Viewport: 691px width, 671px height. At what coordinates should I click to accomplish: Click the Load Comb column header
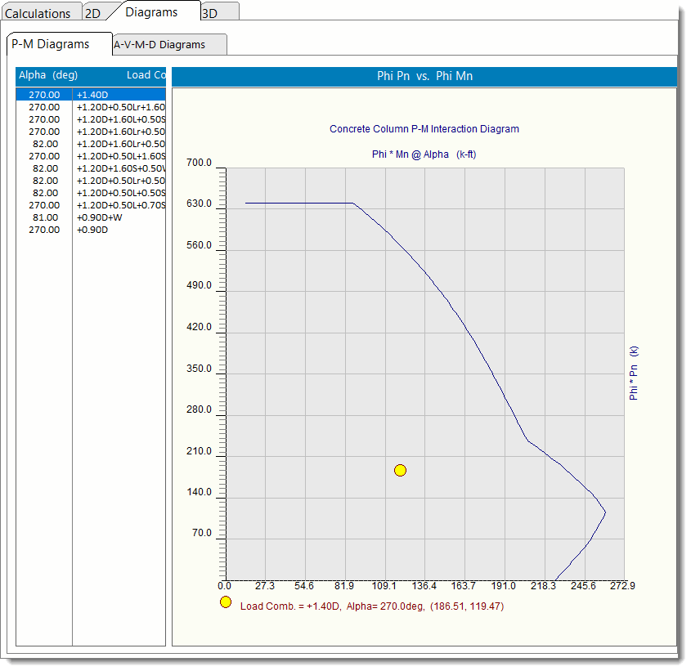pos(146,75)
